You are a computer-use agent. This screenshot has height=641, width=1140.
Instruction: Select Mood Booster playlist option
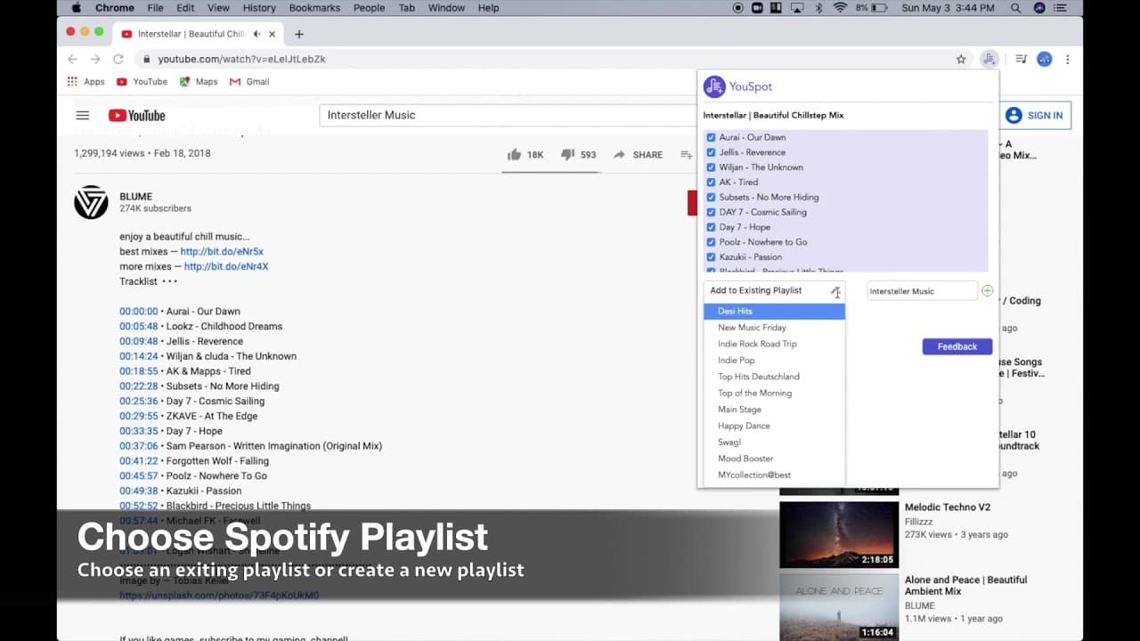click(774, 458)
